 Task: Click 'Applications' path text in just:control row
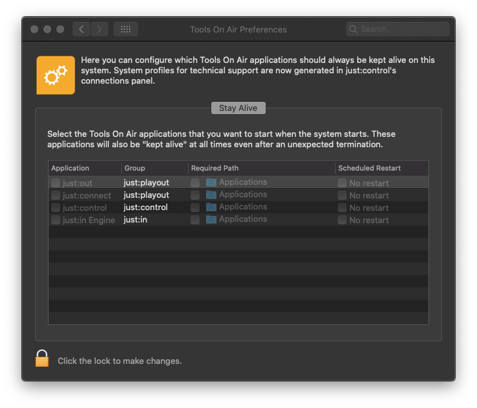click(x=243, y=207)
